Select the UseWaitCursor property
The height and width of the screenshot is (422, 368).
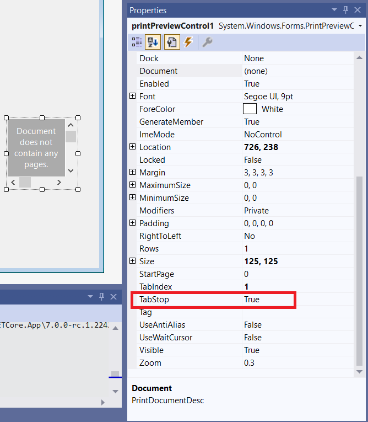(x=166, y=338)
